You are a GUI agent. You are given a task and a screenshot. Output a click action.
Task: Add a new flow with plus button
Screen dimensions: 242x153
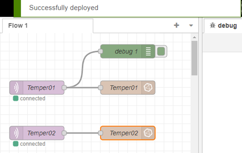coord(176,25)
